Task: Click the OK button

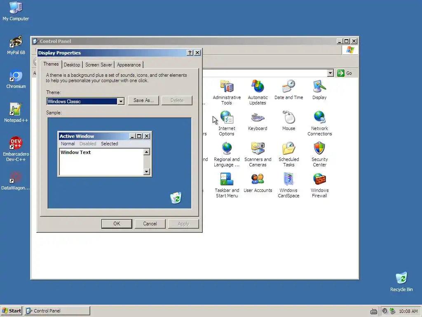Action: (117, 224)
